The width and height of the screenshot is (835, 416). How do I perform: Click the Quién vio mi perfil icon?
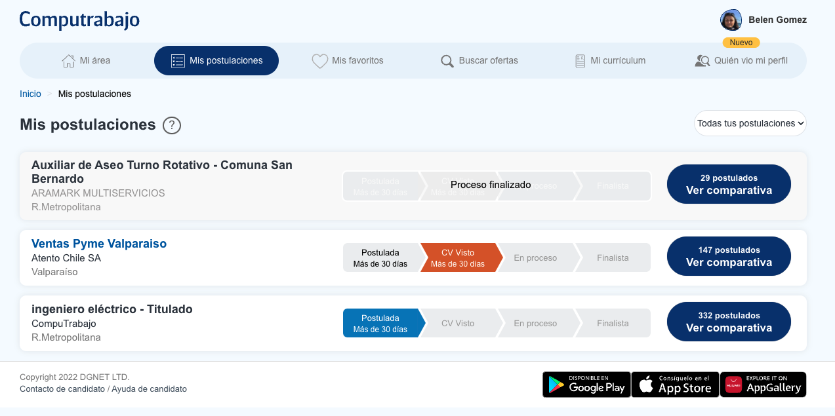703,61
